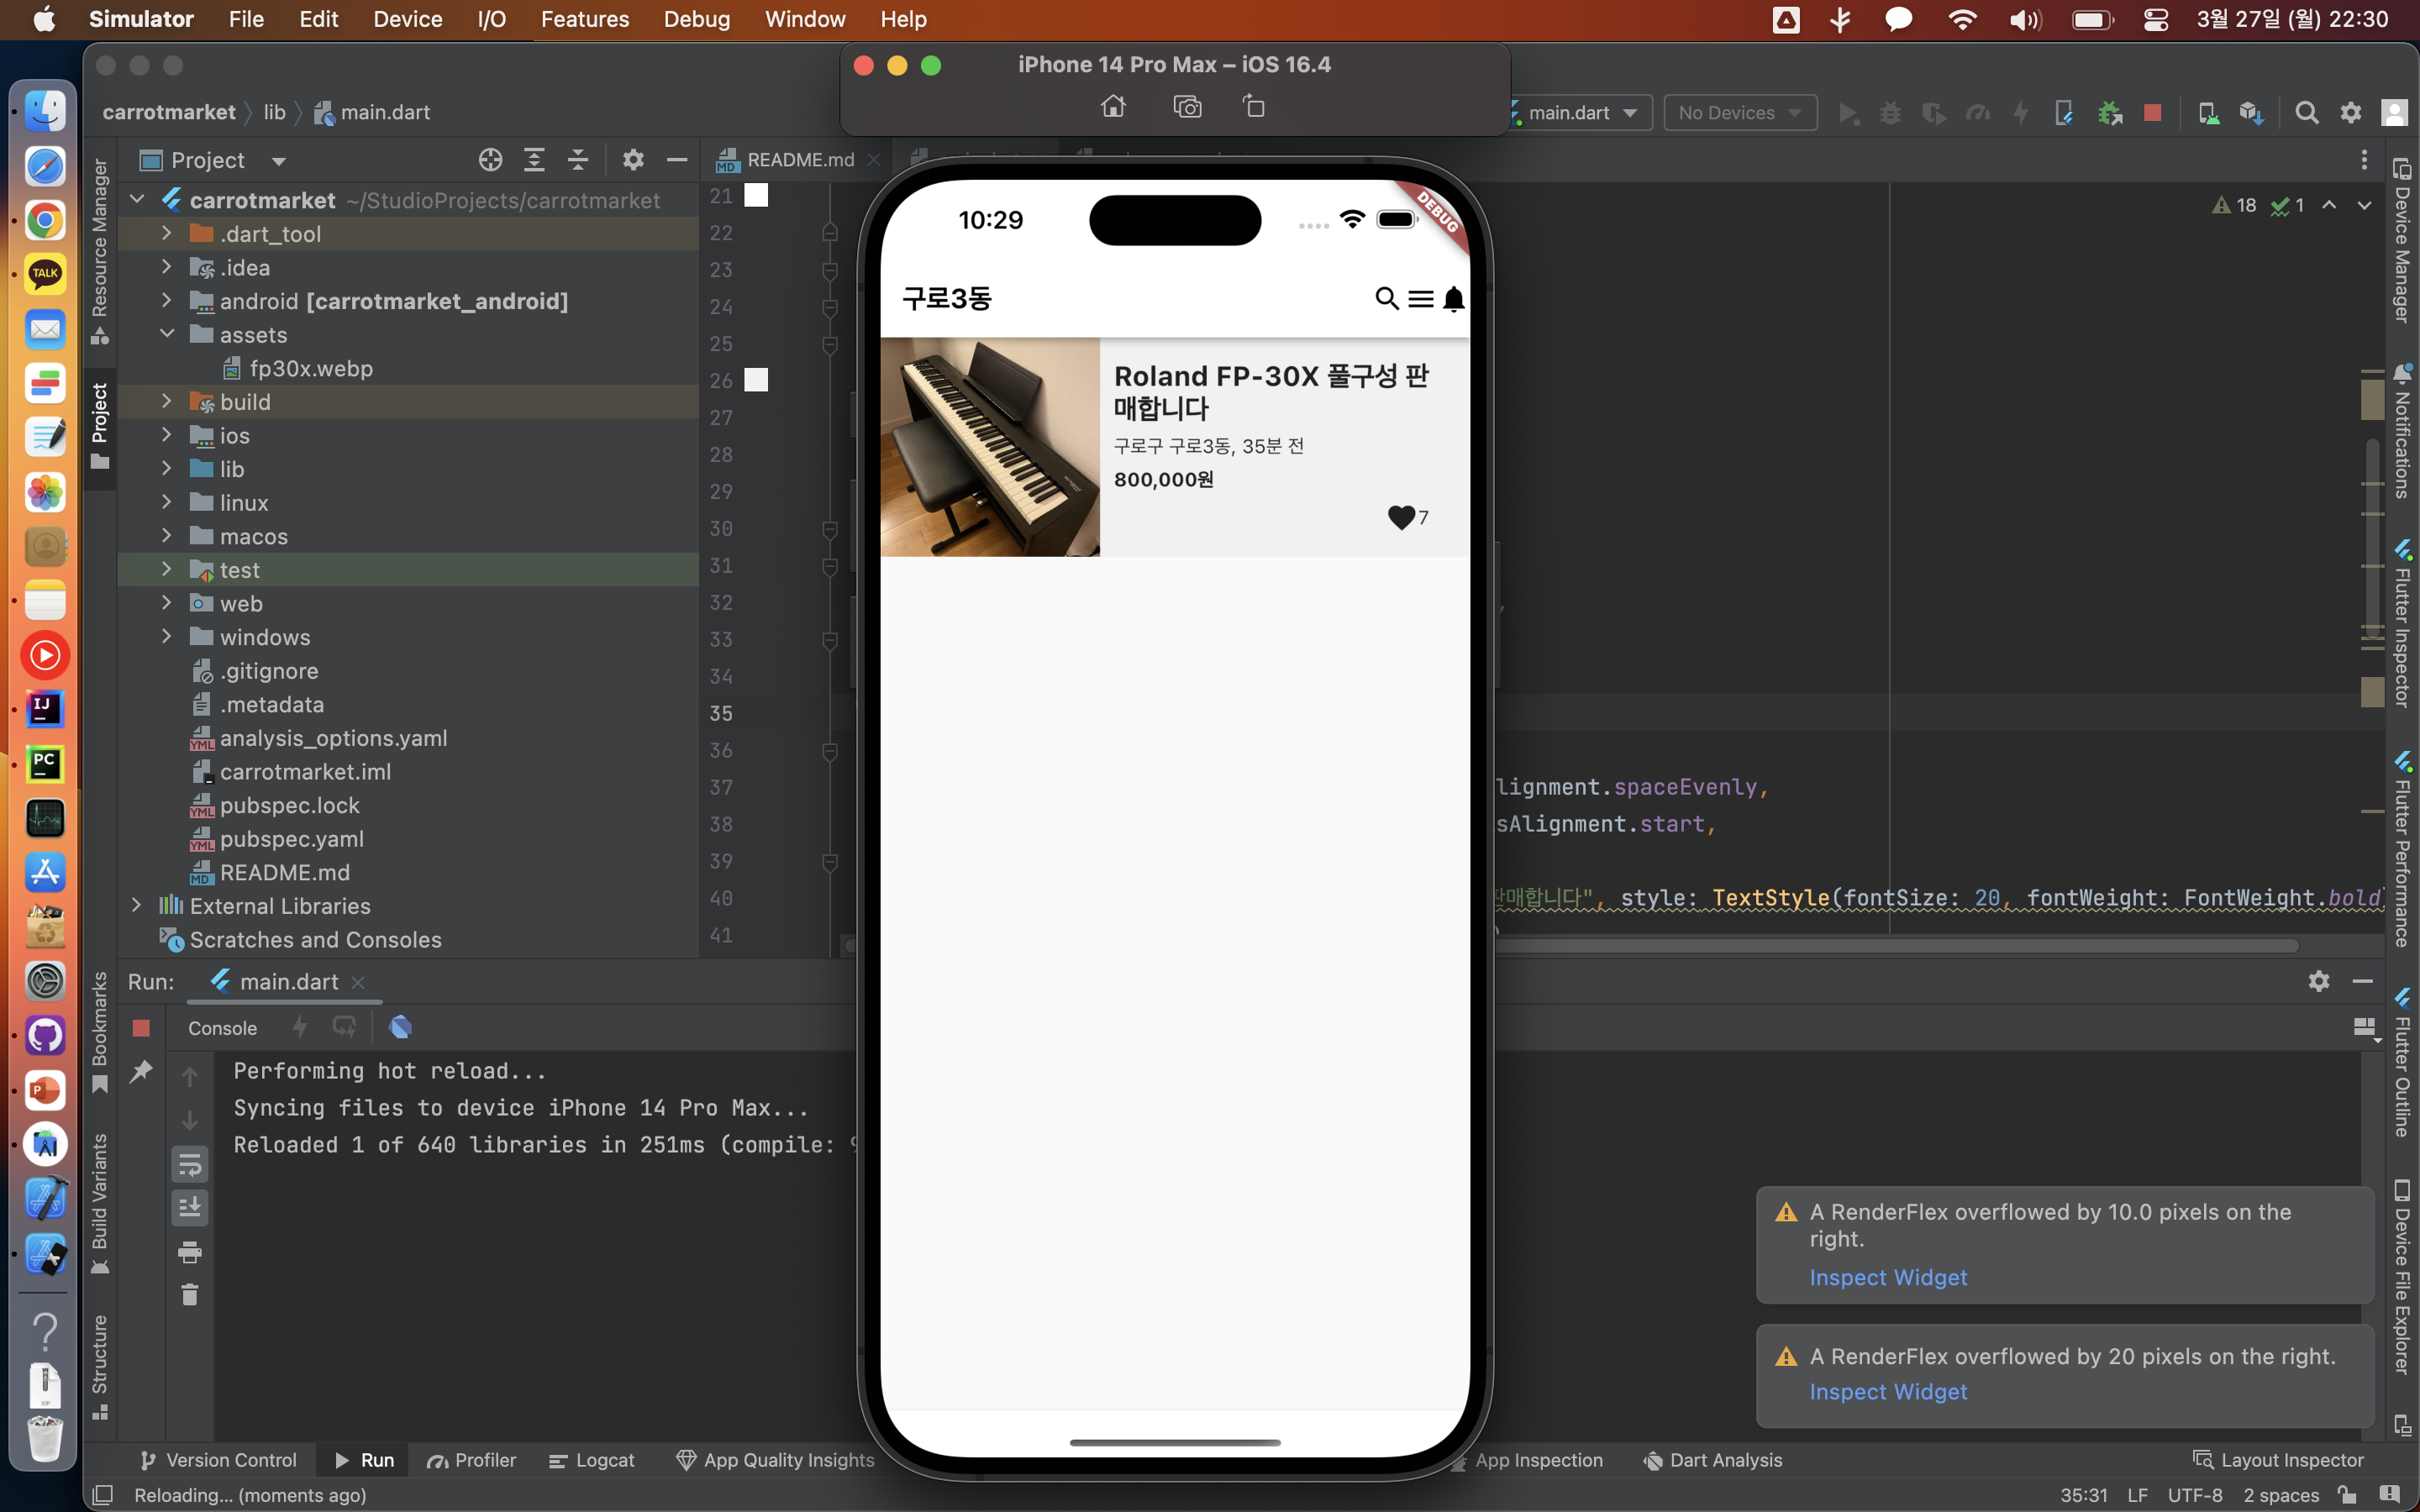The height and width of the screenshot is (1512, 2420).
Task: Open the Features menu in Simulator
Action: tap(584, 19)
